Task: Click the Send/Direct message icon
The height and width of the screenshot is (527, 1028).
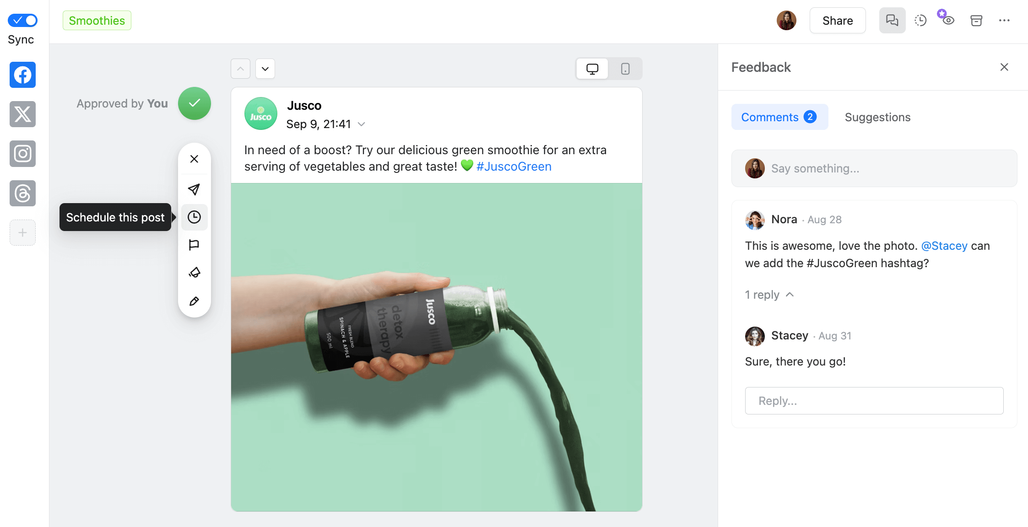Action: [195, 188]
